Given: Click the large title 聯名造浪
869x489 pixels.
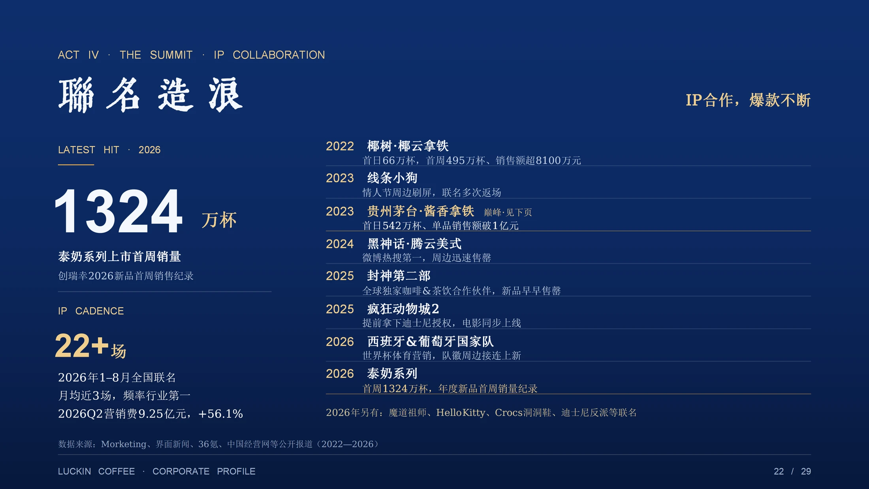Looking at the screenshot, I should pos(150,95).
